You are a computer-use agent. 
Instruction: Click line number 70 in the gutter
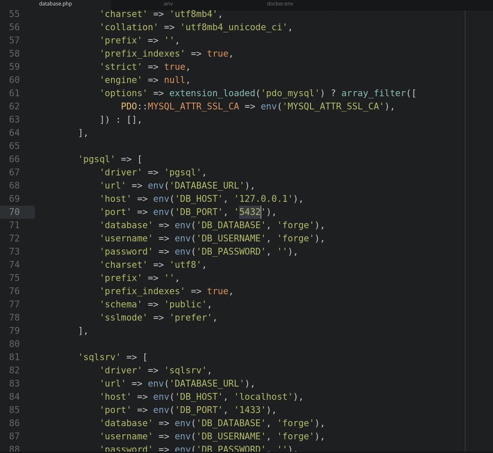[x=14, y=212]
